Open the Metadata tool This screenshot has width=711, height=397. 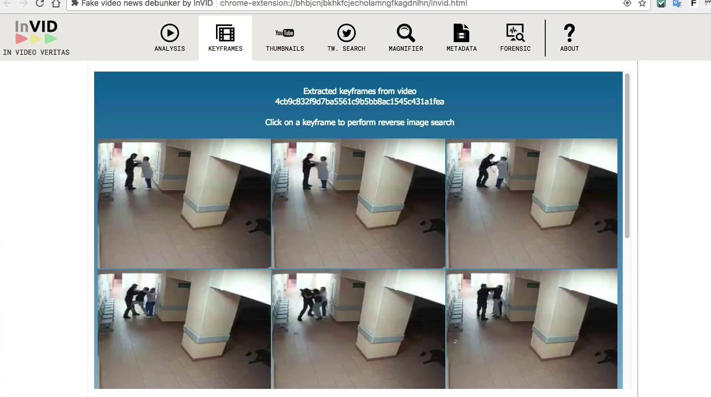(x=461, y=38)
